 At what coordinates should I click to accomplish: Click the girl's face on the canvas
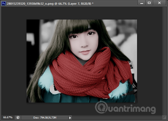(x=83, y=45)
